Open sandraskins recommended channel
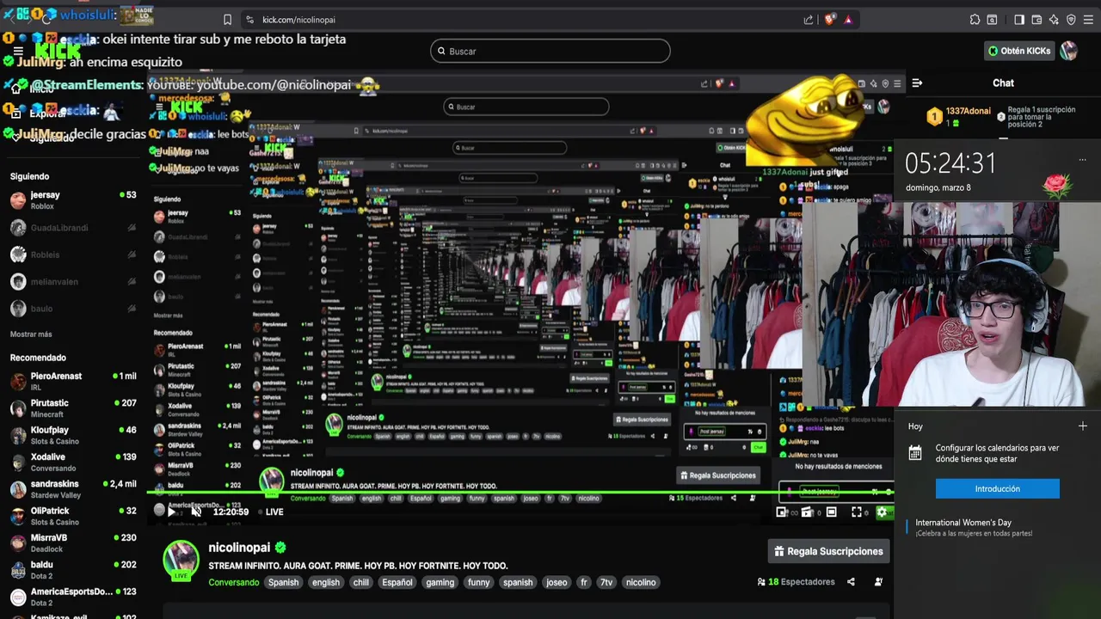This screenshot has height=619, width=1101. [x=73, y=489]
